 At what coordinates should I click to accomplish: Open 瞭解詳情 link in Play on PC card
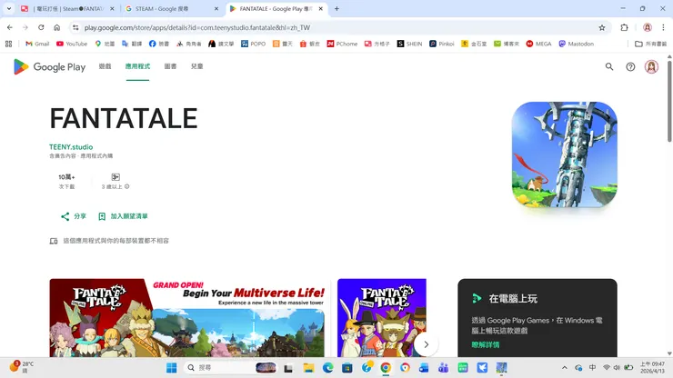[x=486, y=344]
